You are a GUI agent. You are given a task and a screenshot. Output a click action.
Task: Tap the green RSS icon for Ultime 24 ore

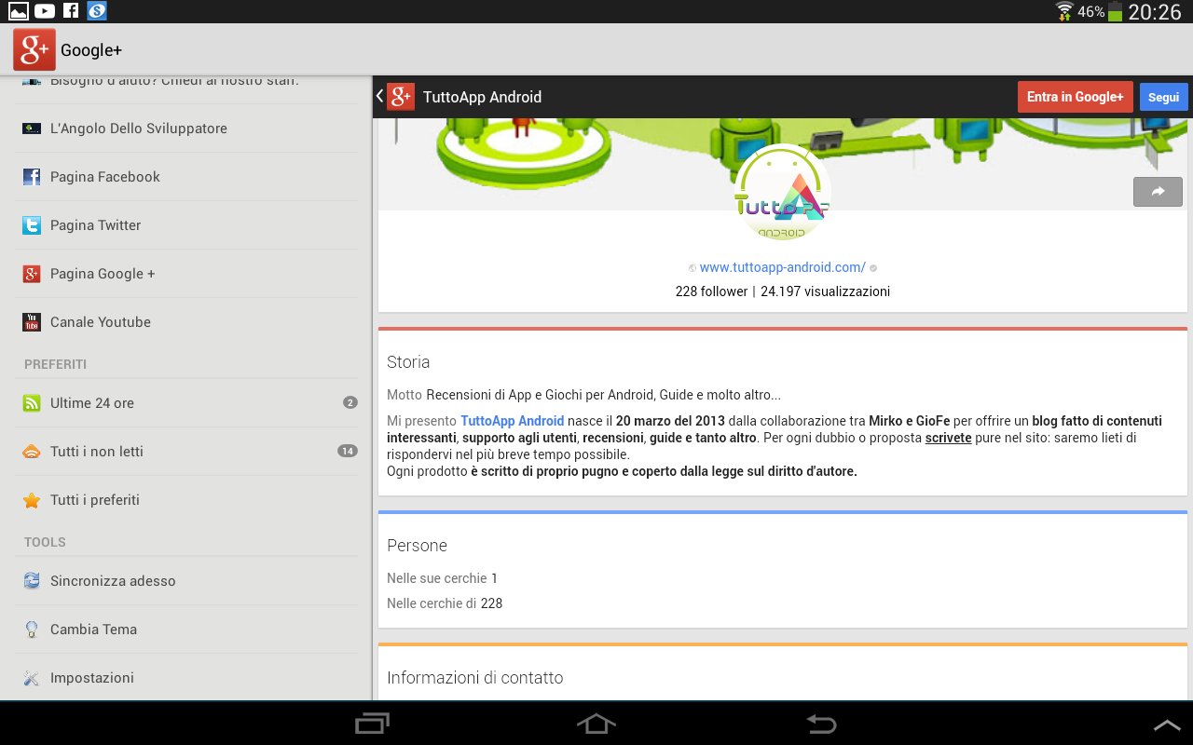(x=32, y=403)
